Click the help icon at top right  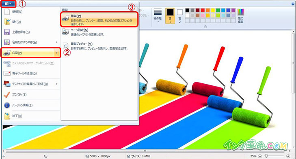[293, 4]
